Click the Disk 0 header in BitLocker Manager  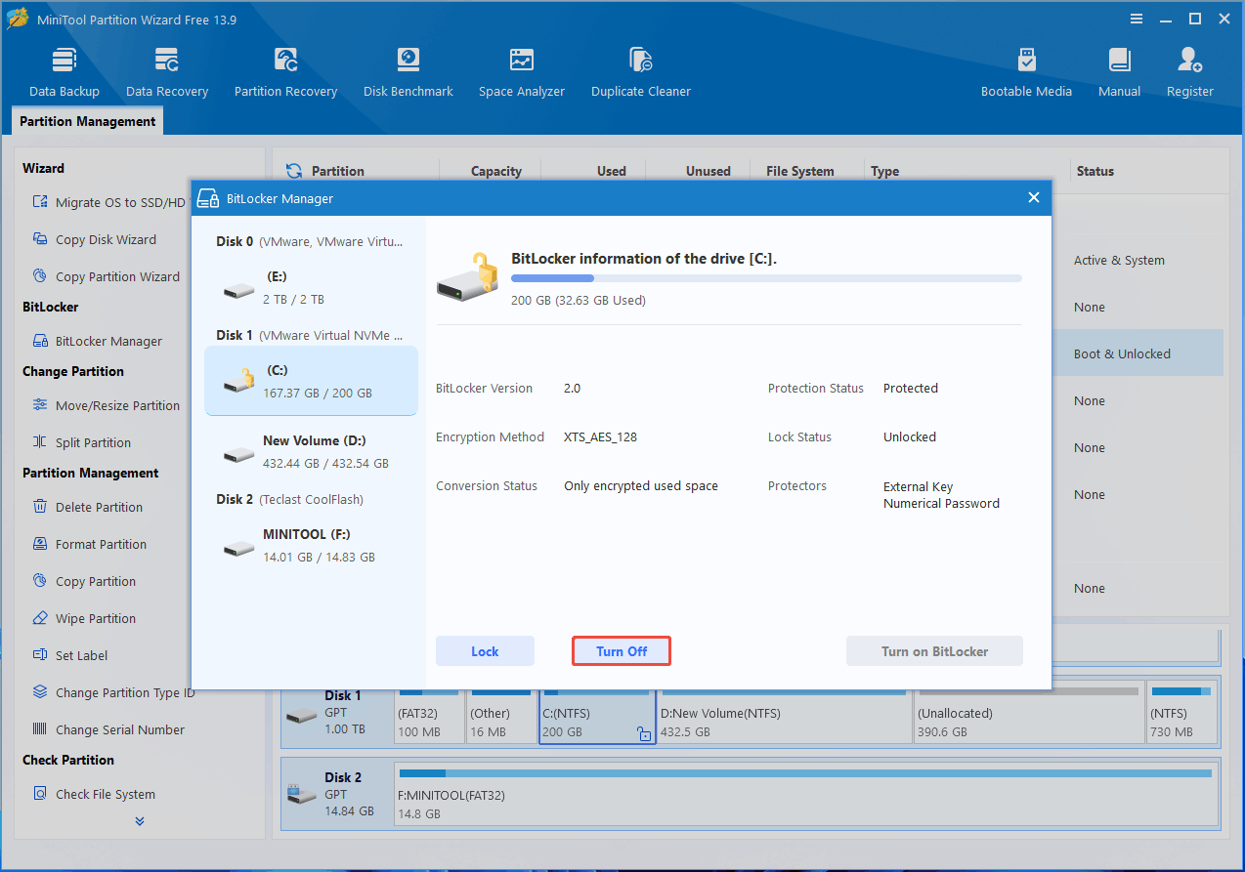309,241
